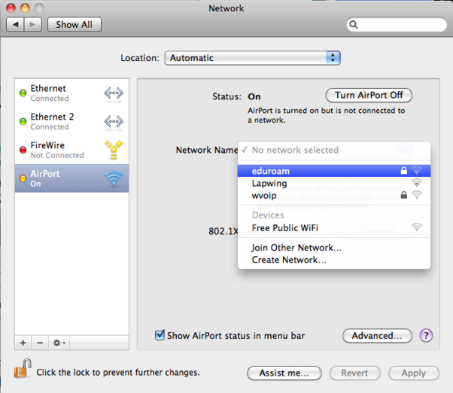
Task: Open help with the purple question mark
Action: click(x=426, y=336)
